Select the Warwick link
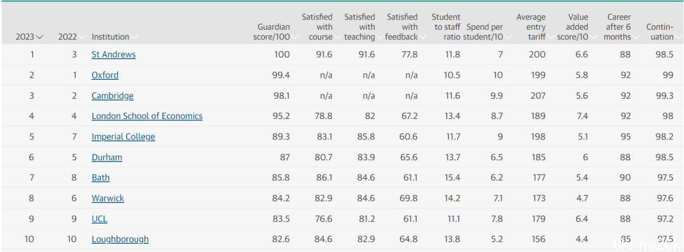 pyautogui.click(x=108, y=198)
